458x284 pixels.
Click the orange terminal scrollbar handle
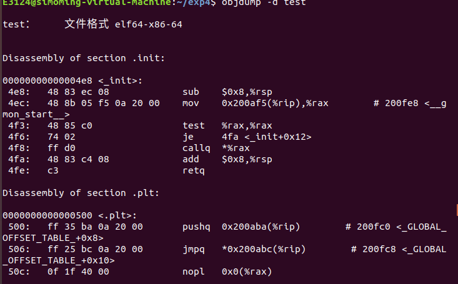457,210
